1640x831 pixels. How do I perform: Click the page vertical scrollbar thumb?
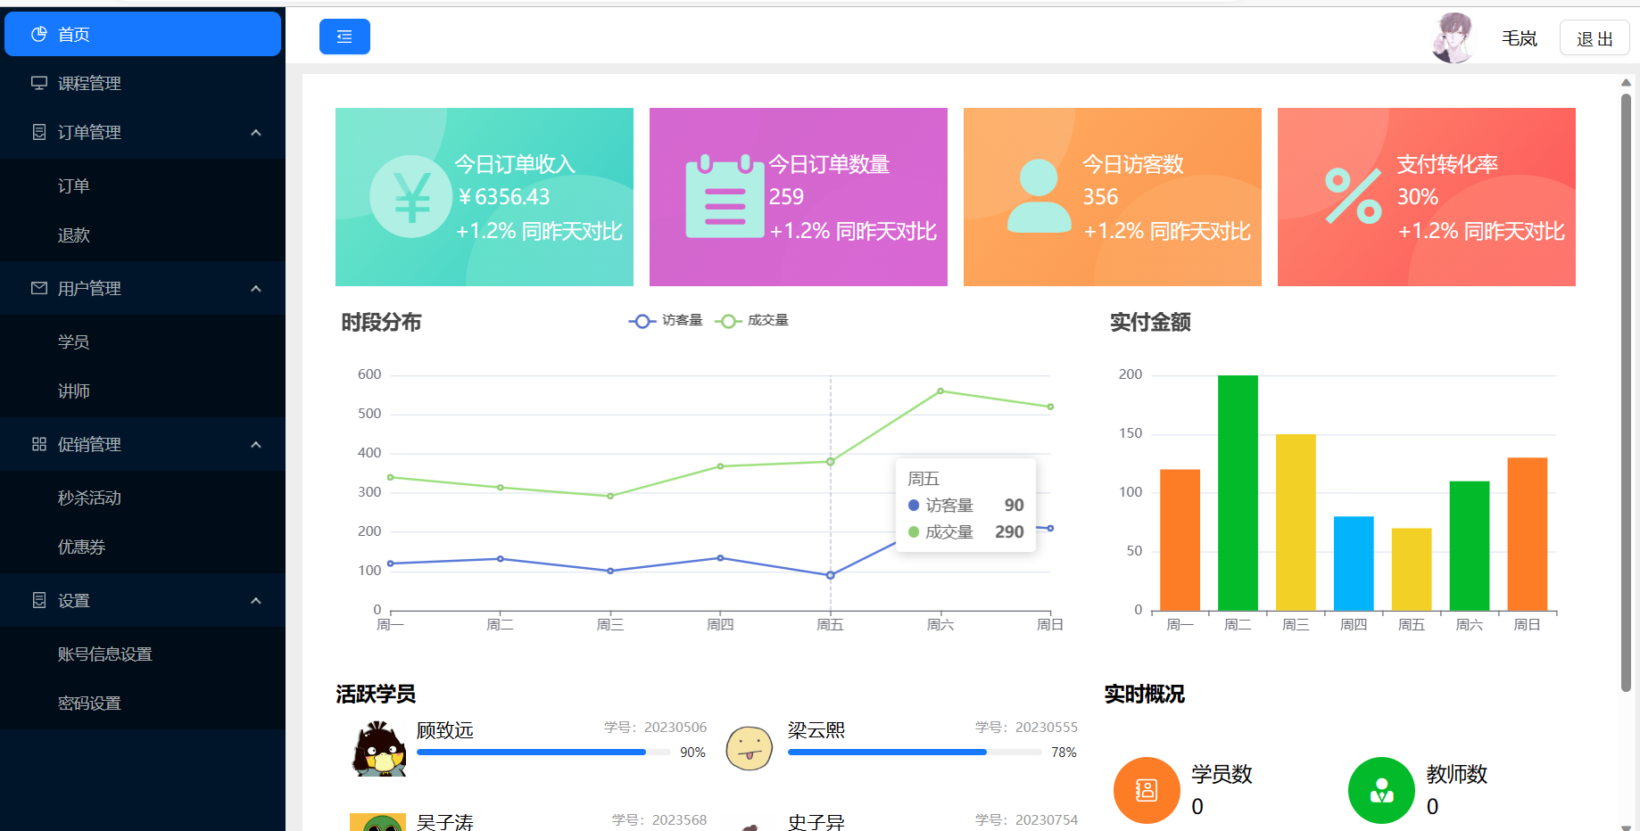click(1626, 392)
